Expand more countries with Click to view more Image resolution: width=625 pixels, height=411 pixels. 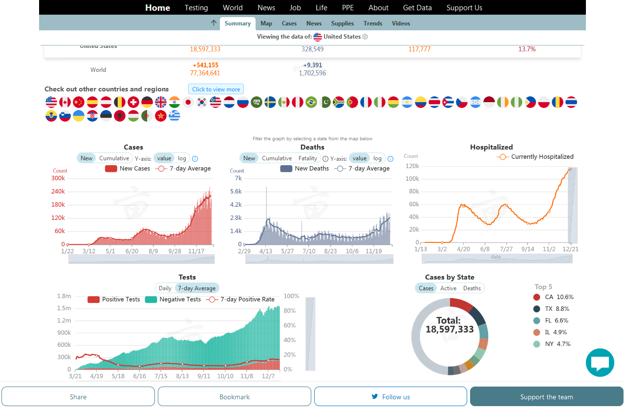pyautogui.click(x=216, y=89)
